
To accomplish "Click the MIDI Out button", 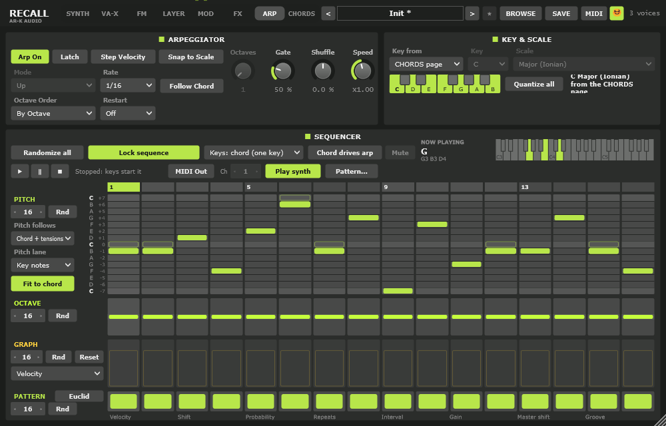I will point(191,172).
